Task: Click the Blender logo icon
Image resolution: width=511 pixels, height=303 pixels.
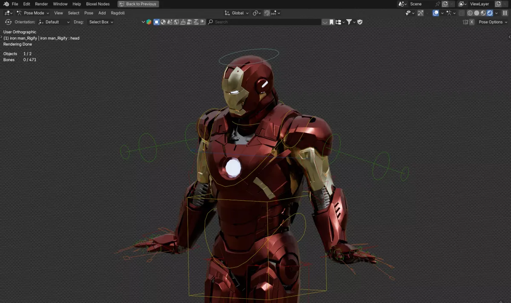Action: pos(6,4)
